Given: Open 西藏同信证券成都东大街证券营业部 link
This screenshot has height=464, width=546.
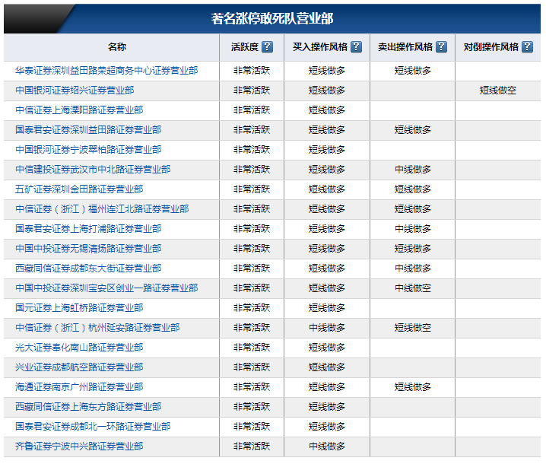Looking at the screenshot, I should [88, 269].
